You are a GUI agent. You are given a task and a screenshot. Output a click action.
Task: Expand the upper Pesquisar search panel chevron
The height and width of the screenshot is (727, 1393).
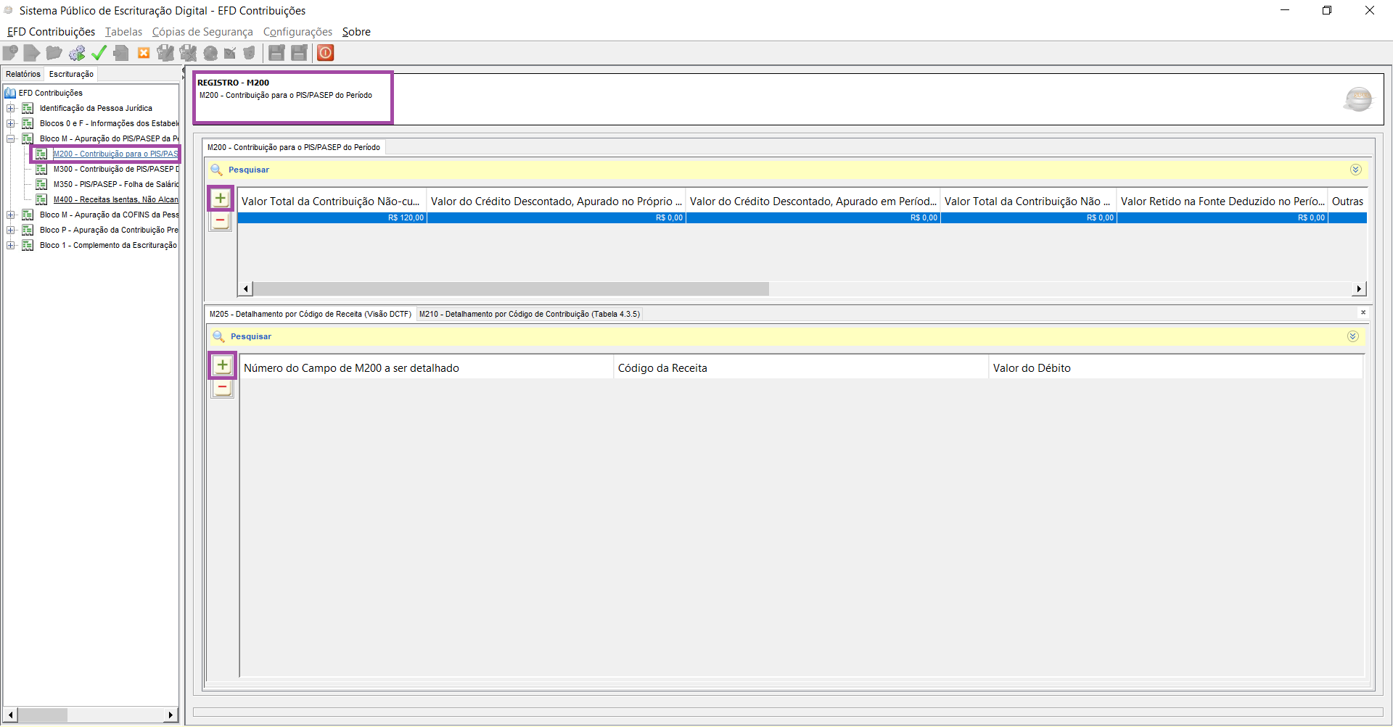point(1355,170)
